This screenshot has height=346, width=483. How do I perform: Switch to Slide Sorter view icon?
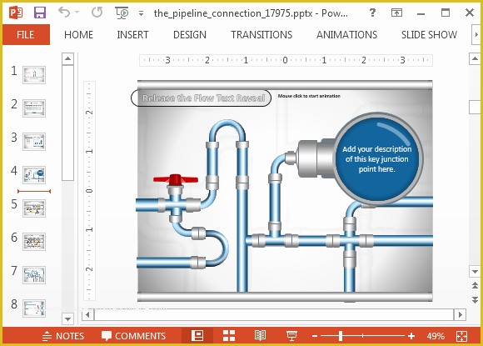(229, 335)
